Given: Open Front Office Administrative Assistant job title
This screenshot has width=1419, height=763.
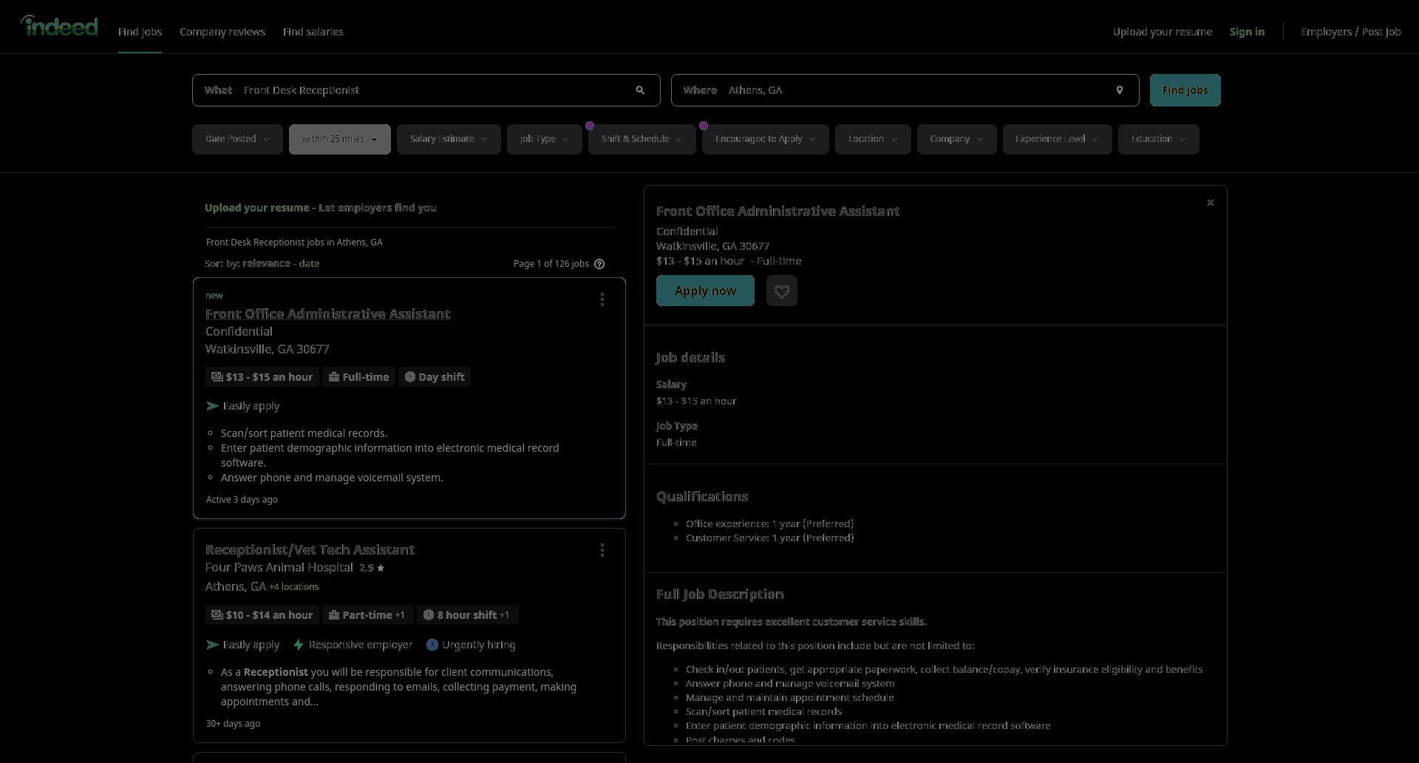Looking at the screenshot, I should (x=327, y=314).
